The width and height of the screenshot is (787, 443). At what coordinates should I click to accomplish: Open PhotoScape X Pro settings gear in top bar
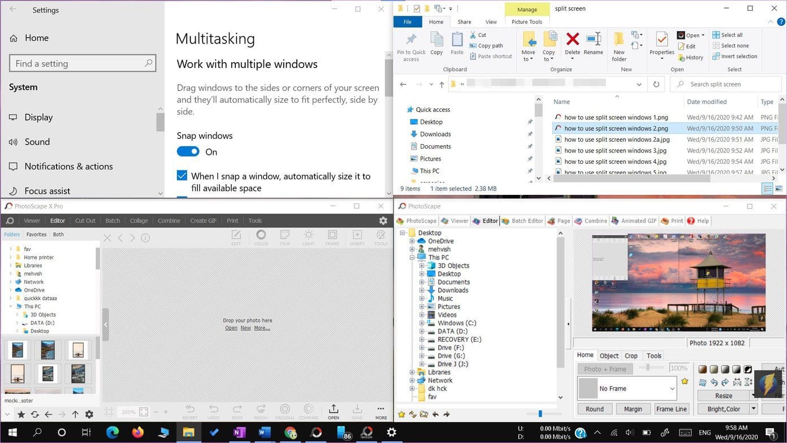click(x=383, y=221)
